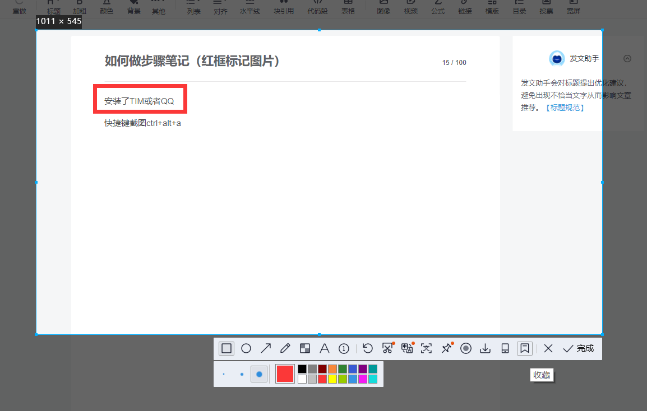
Task: Click the 发文助手 avatar icon
Action: [557, 59]
